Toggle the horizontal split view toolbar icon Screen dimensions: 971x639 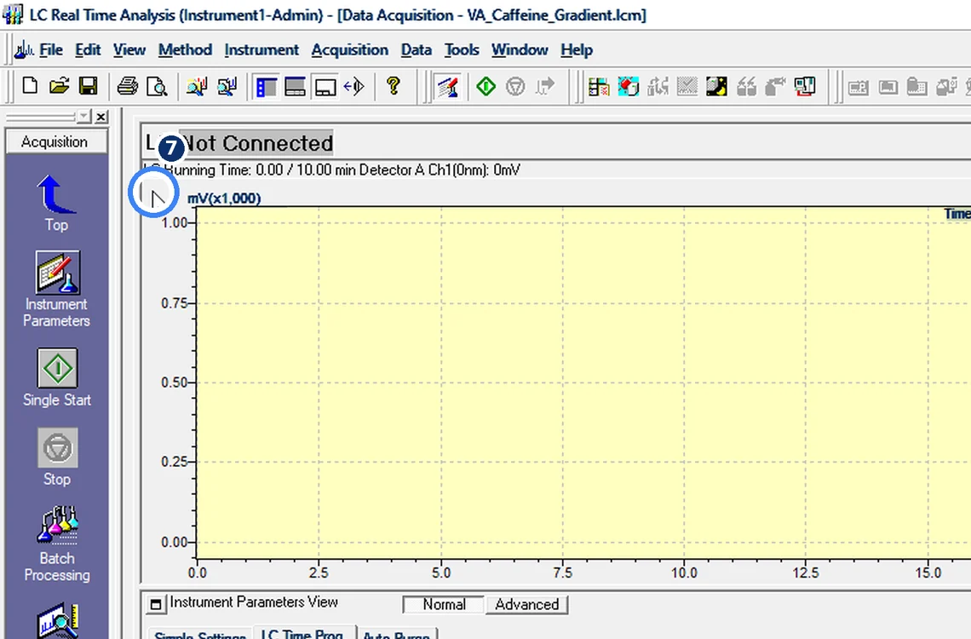point(296,87)
